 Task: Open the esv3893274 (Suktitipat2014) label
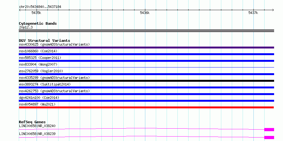45,84
